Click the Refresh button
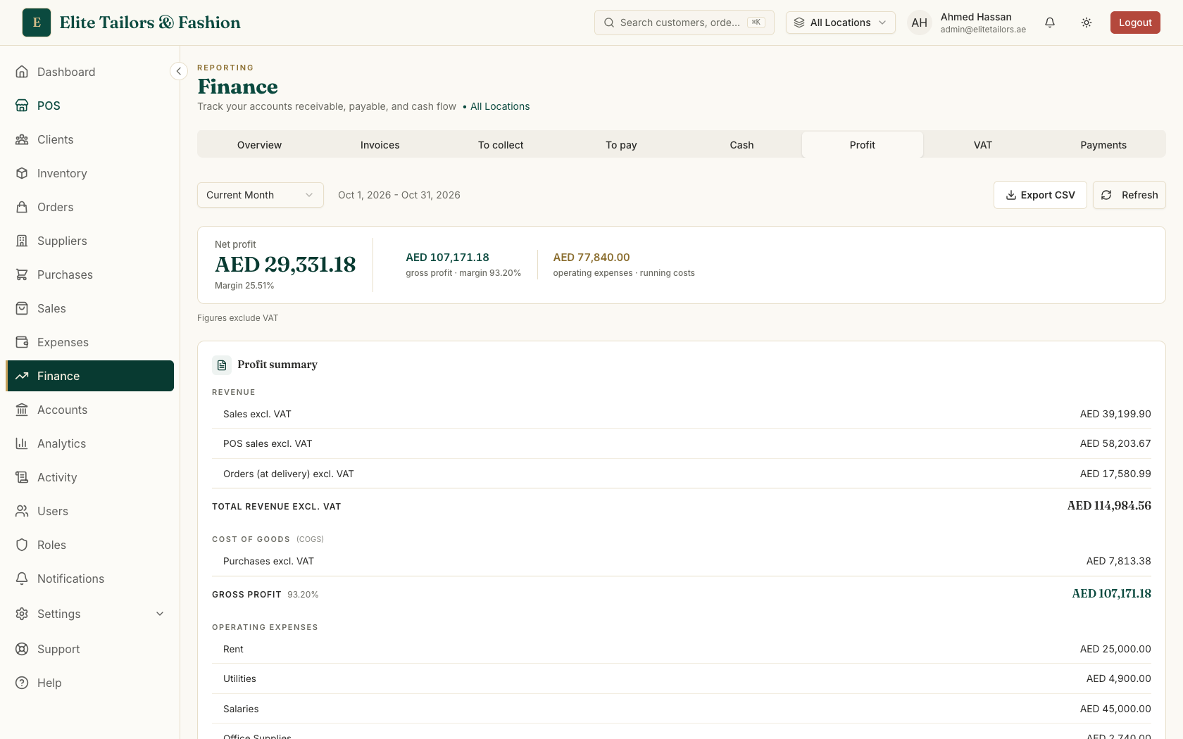 pyautogui.click(x=1129, y=195)
